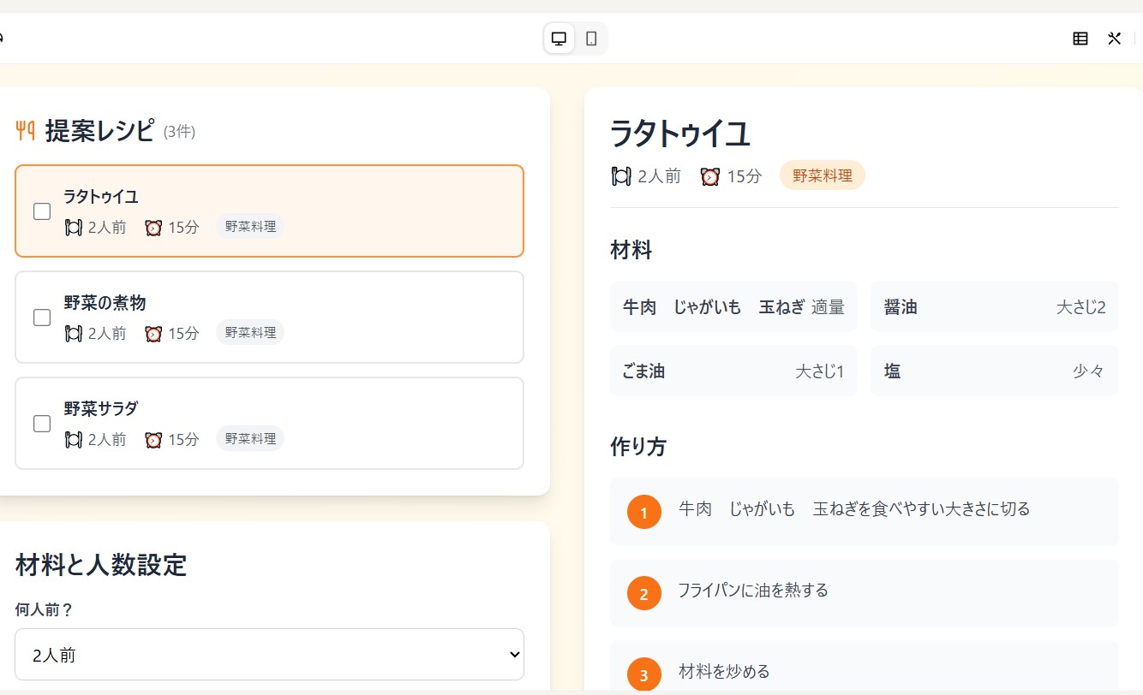The width and height of the screenshot is (1143, 695).
Task: Click the tools wrench icon top right
Action: [x=1113, y=39]
